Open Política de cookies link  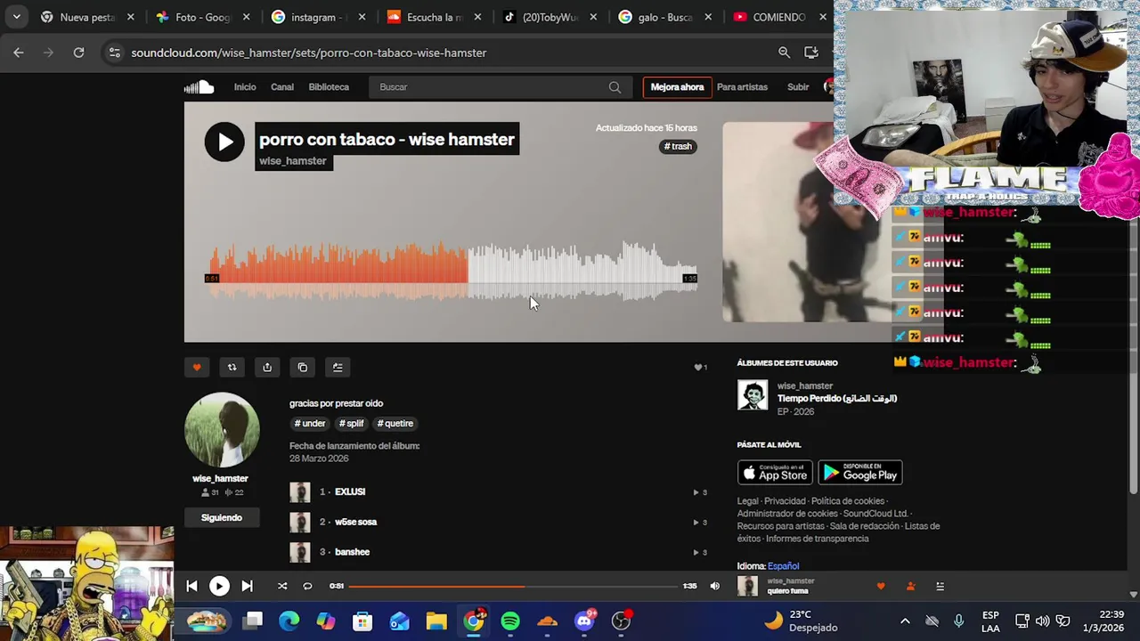(848, 501)
